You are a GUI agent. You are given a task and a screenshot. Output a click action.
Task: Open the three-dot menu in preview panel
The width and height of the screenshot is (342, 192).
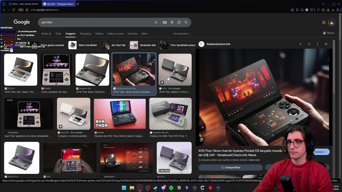(x=317, y=44)
